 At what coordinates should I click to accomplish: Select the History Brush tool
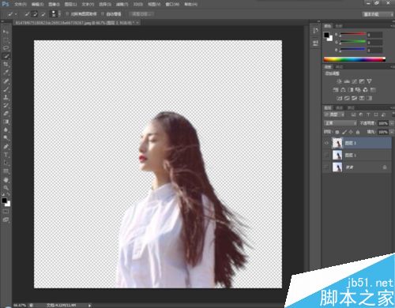click(x=6, y=105)
